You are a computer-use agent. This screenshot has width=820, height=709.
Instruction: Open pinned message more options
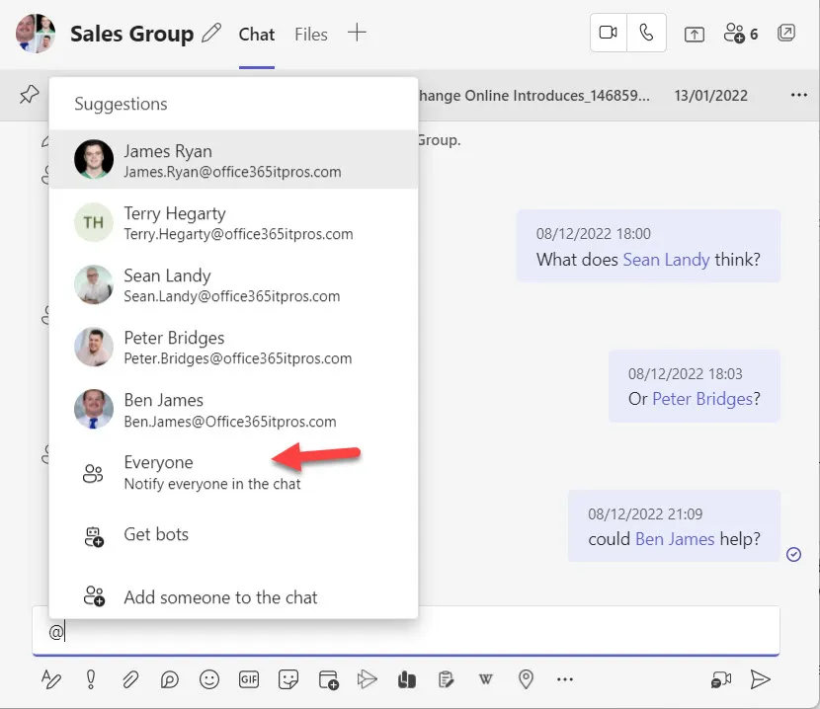click(799, 96)
